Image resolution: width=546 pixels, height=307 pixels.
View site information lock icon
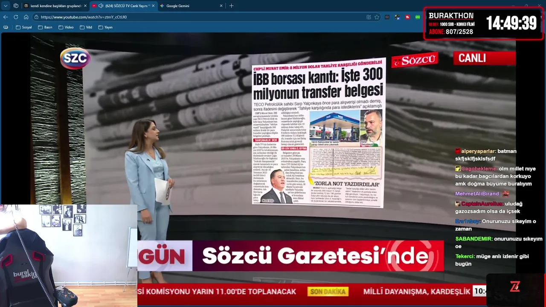pos(37,17)
